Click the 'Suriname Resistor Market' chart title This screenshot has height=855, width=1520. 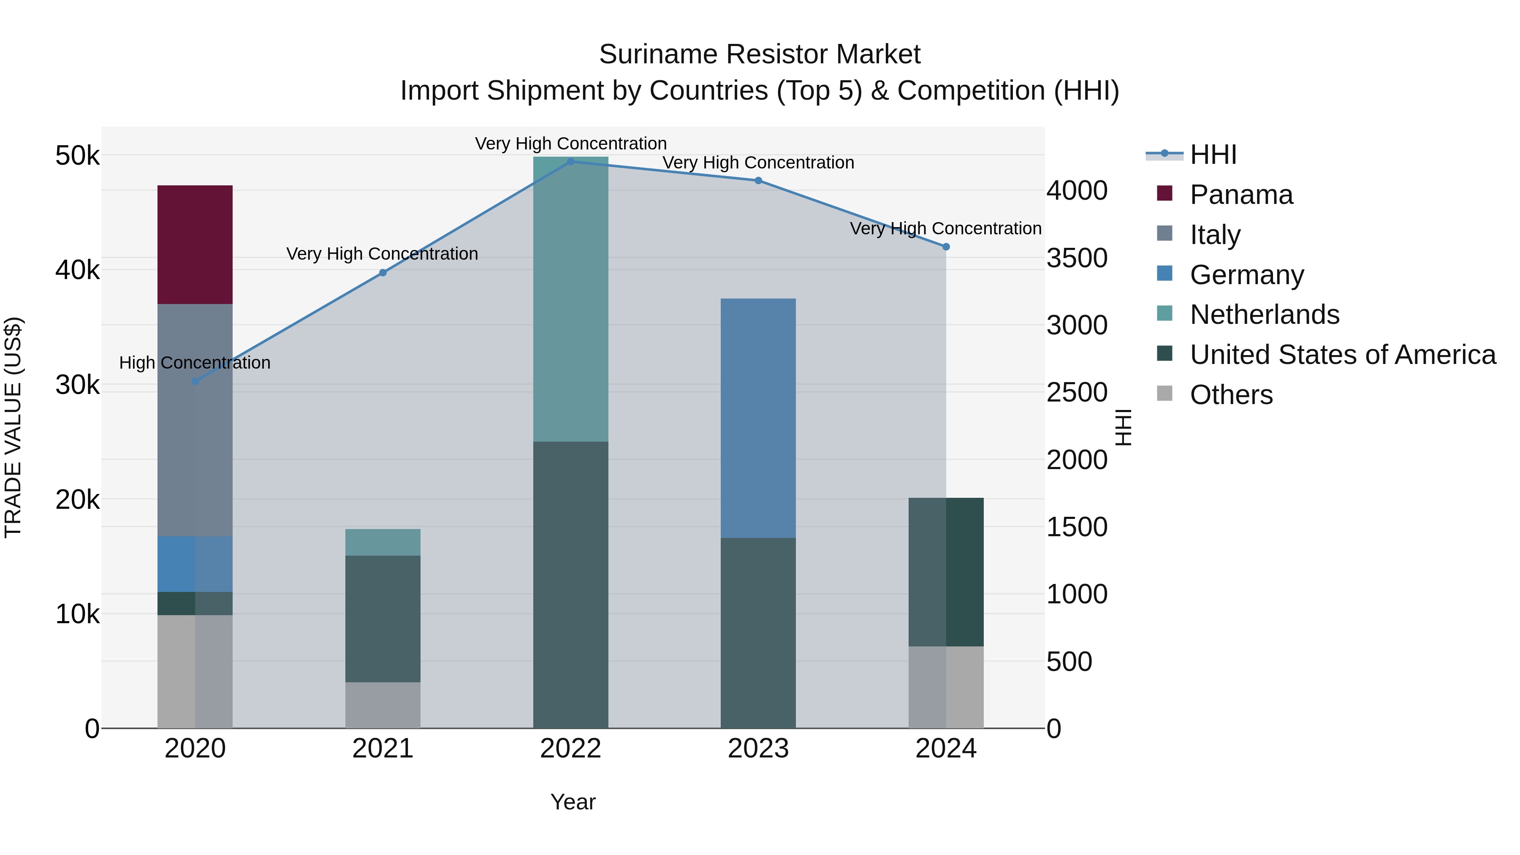point(760,54)
